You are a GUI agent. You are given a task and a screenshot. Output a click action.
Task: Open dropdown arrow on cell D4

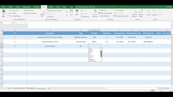(x=102, y=47)
